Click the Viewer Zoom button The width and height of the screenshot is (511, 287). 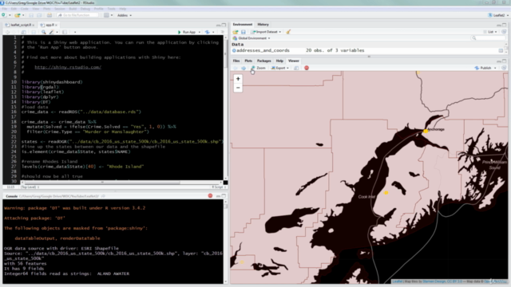pos(258,68)
